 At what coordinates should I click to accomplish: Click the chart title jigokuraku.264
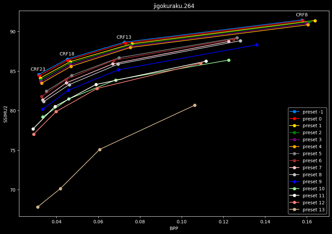coord(174,6)
